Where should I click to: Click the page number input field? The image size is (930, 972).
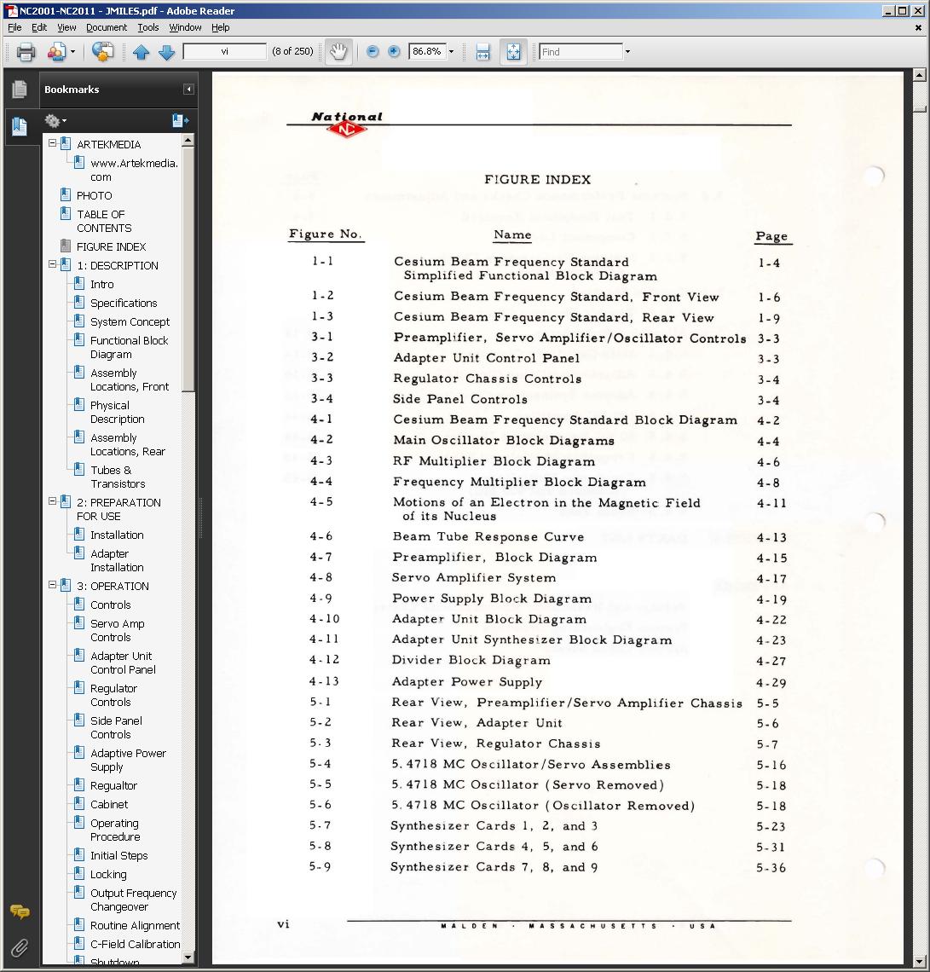225,51
